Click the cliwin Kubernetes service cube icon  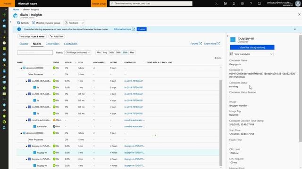tap(15, 15)
